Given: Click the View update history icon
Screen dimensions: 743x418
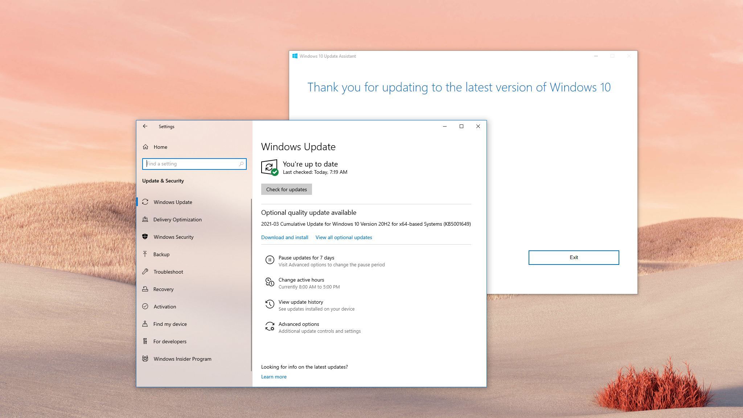Looking at the screenshot, I should pos(270,304).
